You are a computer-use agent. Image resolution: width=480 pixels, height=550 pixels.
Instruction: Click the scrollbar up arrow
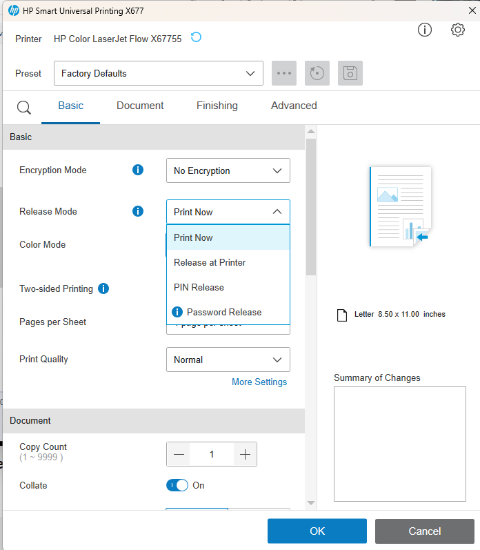311,132
